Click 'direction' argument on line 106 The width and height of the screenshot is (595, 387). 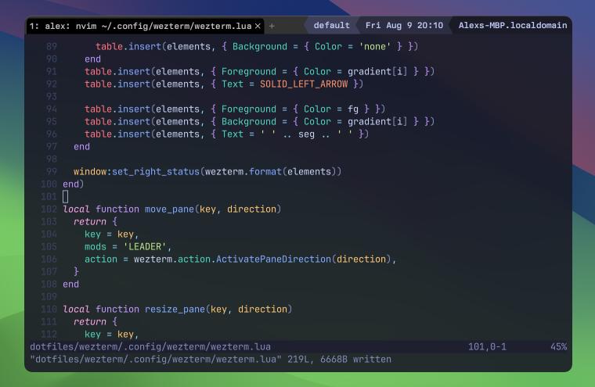pyautogui.click(x=361, y=260)
